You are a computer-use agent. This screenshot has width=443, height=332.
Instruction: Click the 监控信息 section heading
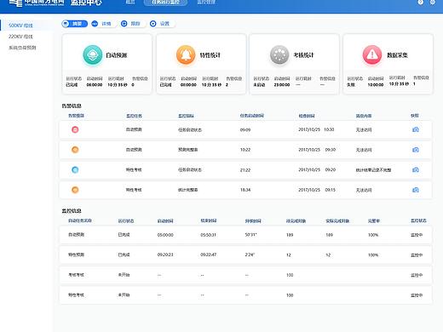[72, 211]
